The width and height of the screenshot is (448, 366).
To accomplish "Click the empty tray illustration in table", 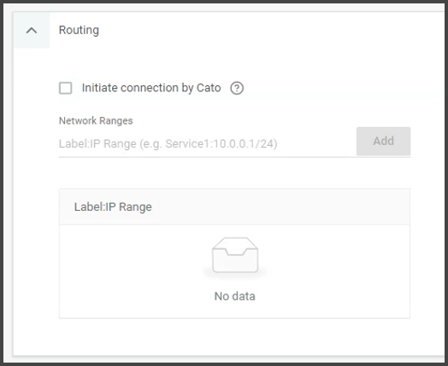I will [235, 255].
